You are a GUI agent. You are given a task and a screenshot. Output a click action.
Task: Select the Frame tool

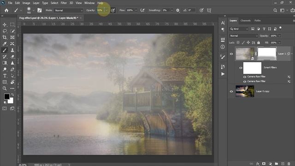pyautogui.click(x=12, y=37)
